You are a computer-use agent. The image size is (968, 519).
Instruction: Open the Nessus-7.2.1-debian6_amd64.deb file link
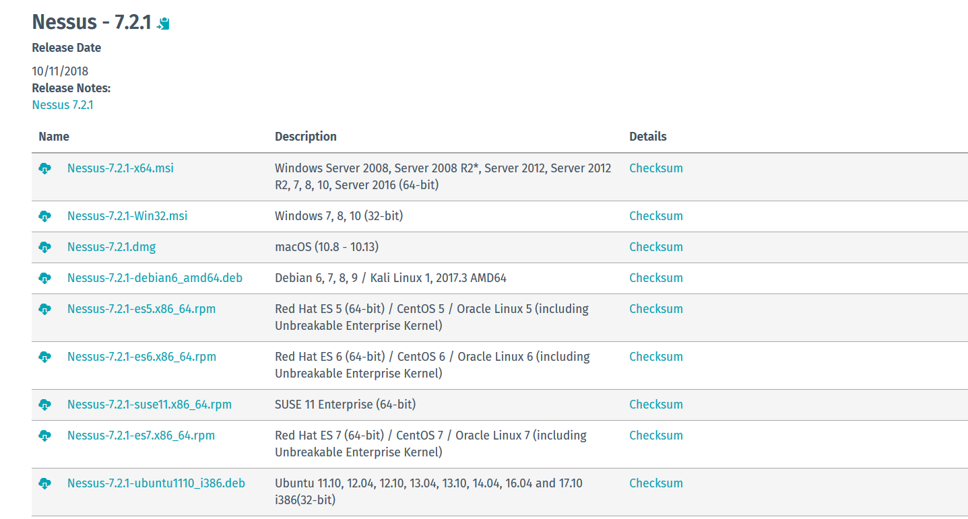(x=154, y=278)
